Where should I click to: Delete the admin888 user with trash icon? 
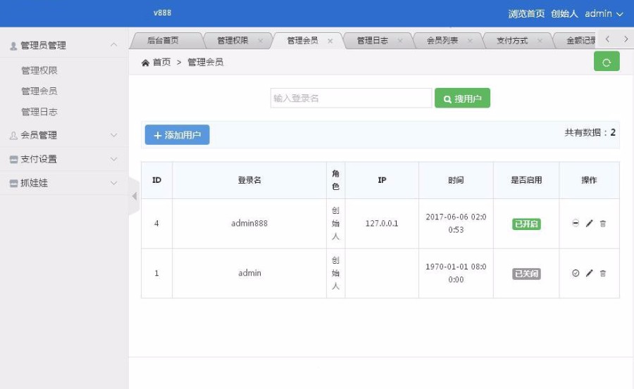pos(602,224)
